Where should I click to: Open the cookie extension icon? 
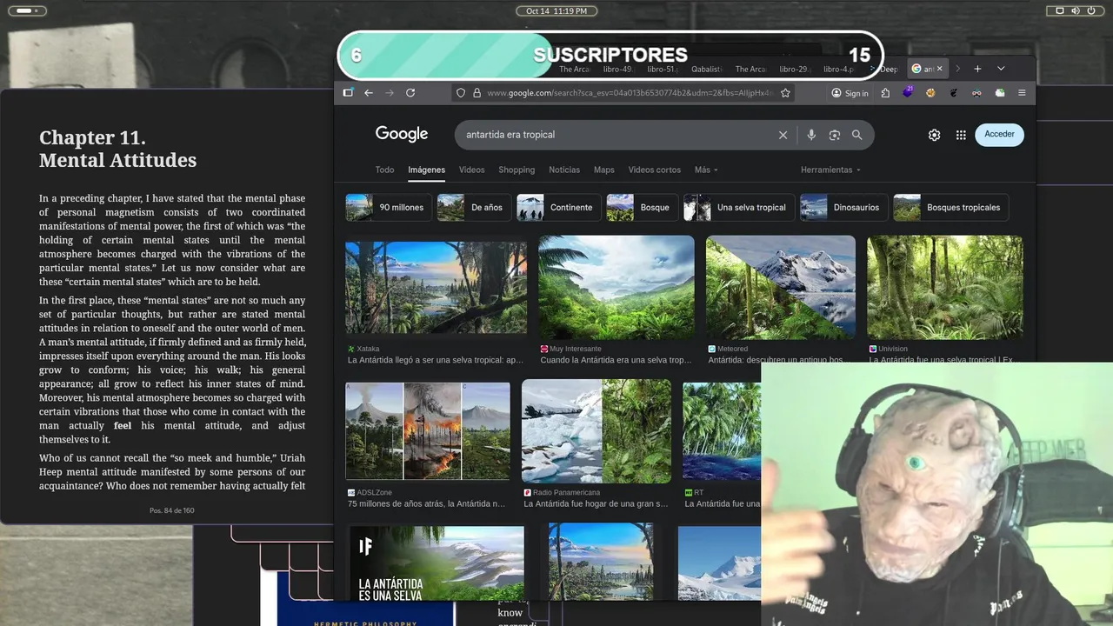[930, 93]
